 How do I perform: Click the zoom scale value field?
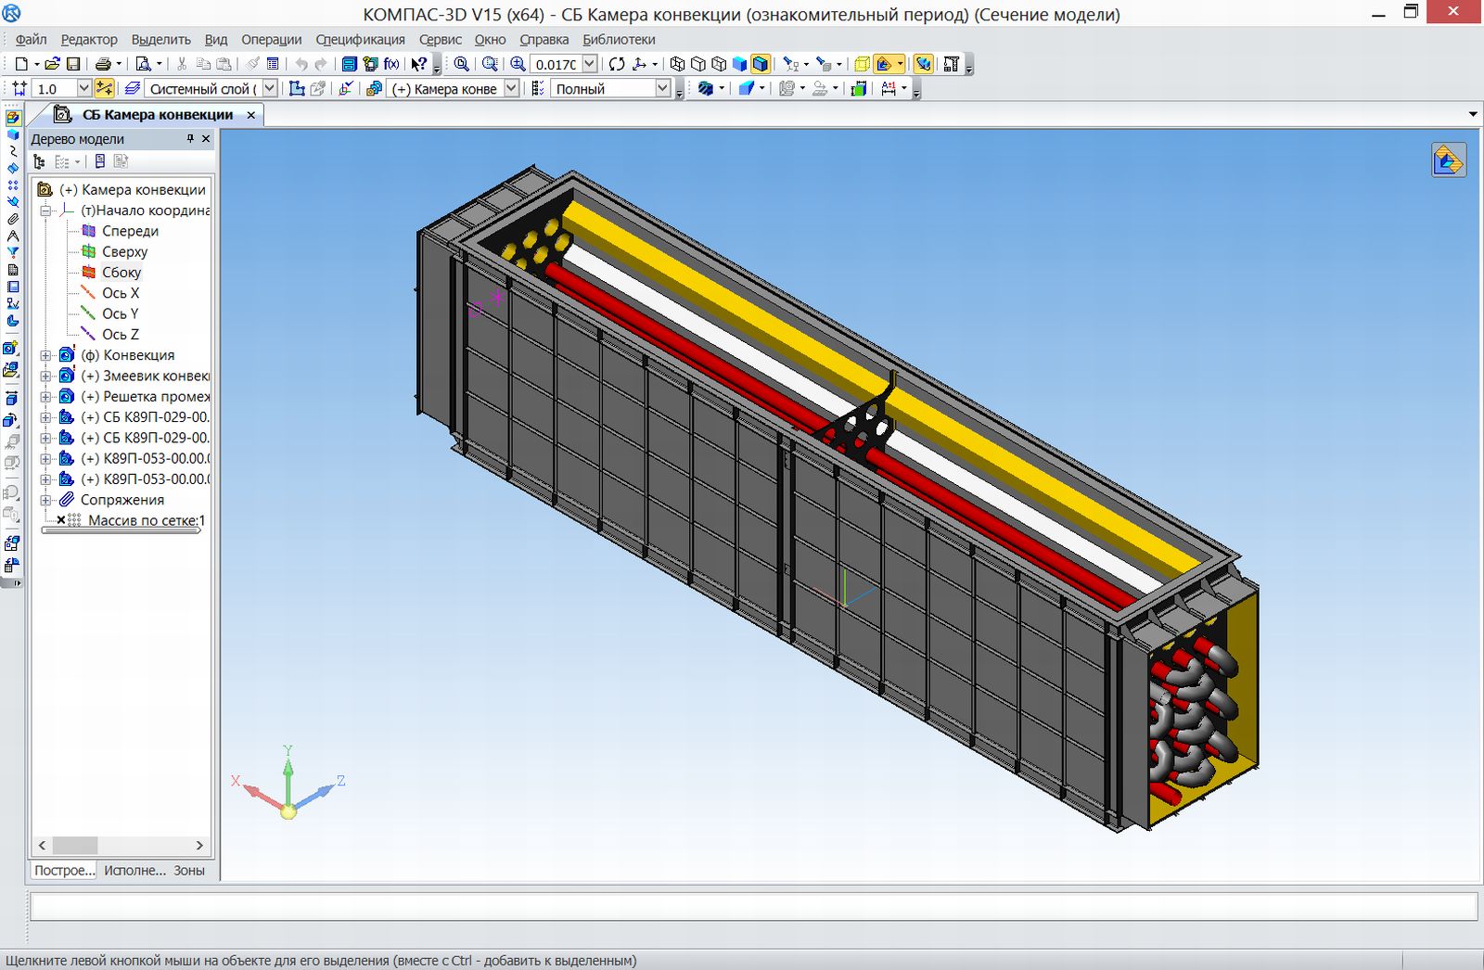click(x=556, y=64)
